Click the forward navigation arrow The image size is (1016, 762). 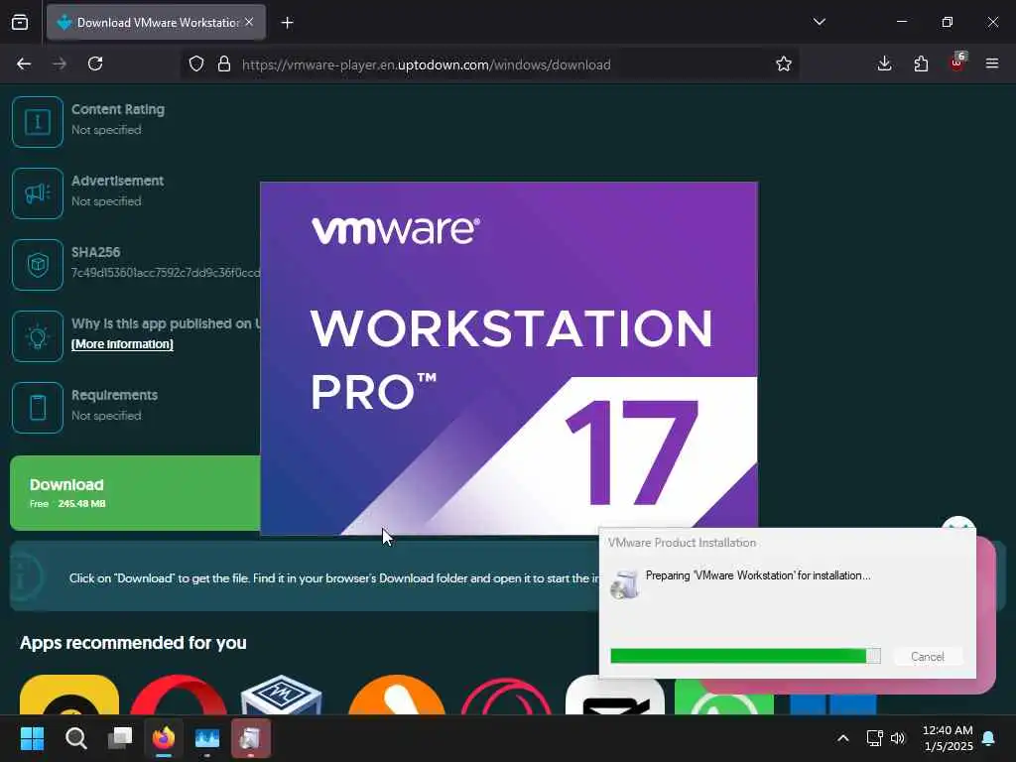pos(60,63)
